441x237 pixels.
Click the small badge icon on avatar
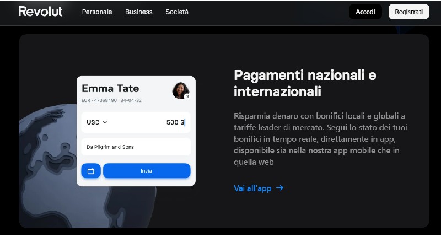[187, 96]
